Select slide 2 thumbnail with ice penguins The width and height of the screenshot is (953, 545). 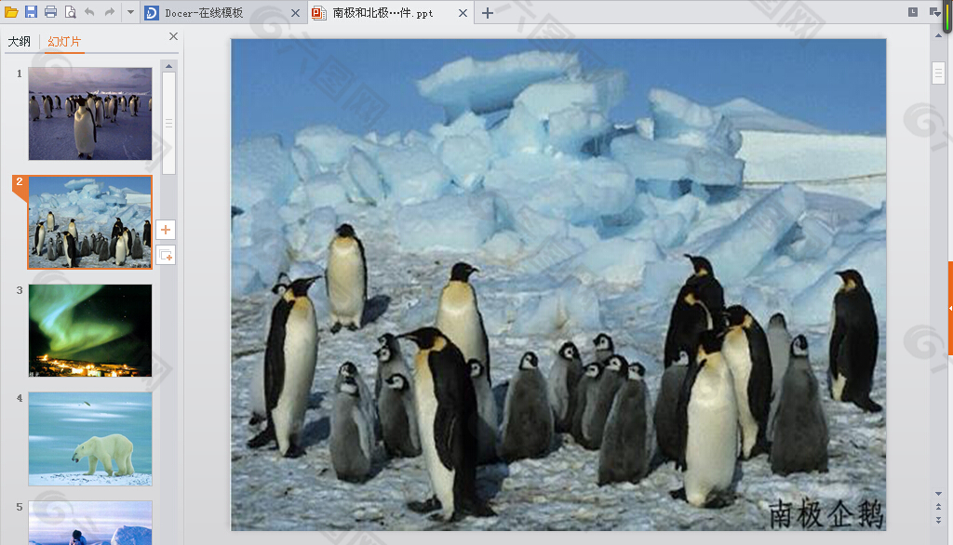pyautogui.click(x=90, y=222)
